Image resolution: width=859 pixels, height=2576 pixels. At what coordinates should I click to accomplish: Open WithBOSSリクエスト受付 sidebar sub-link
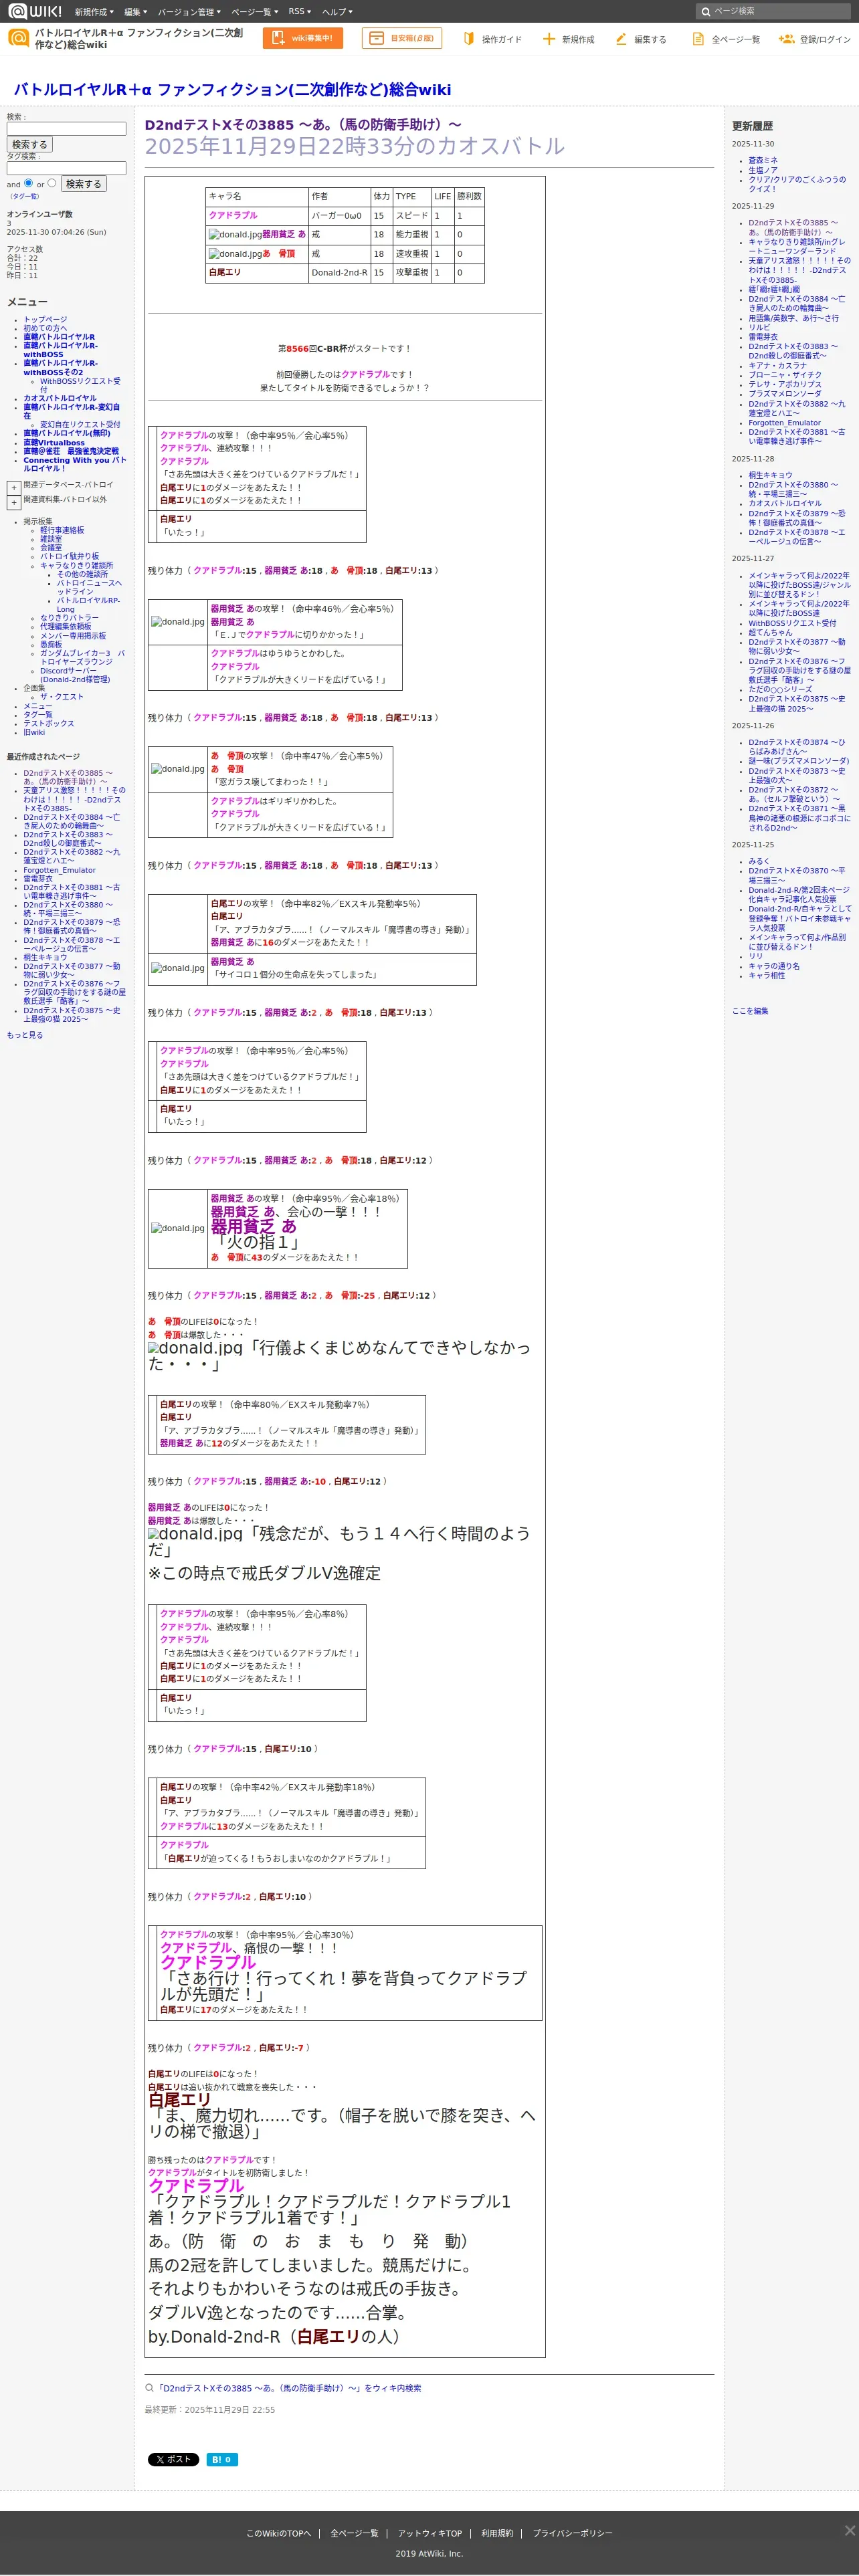[80, 385]
